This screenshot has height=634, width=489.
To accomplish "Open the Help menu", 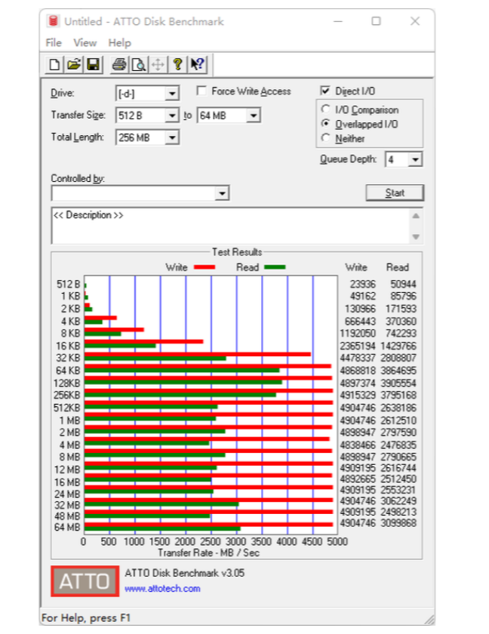I will pyautogui.click(x=120, y=43).
